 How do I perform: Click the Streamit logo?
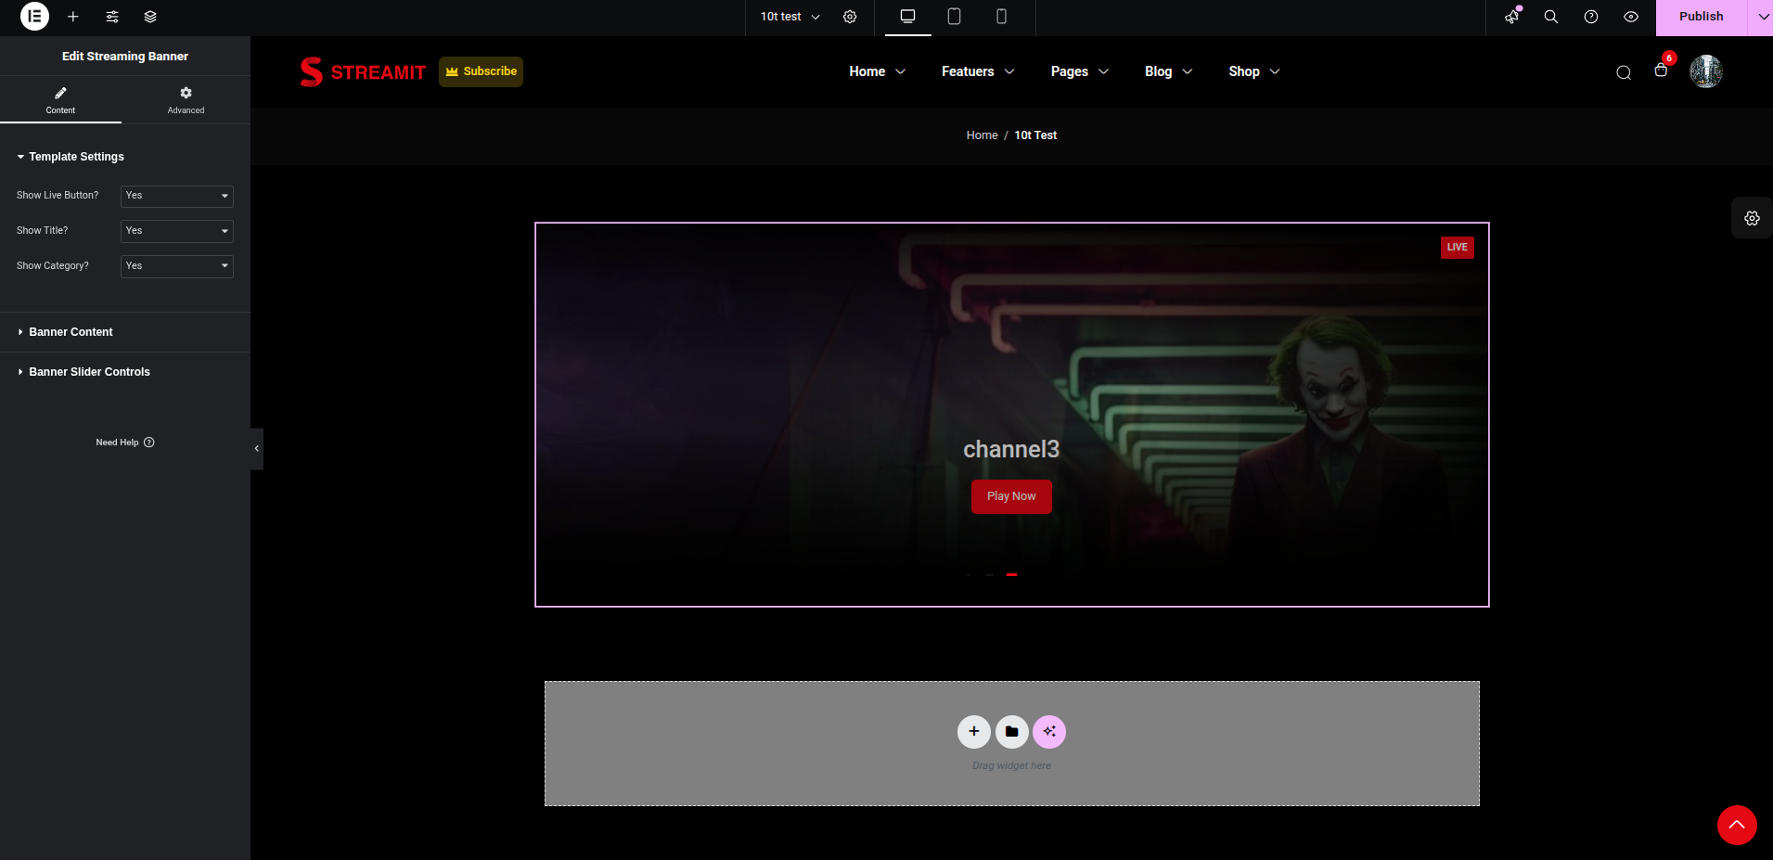[363, 71]
